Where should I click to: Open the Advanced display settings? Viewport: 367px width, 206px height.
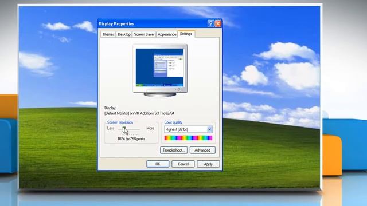pyautogui.click(x=202, y=150)
